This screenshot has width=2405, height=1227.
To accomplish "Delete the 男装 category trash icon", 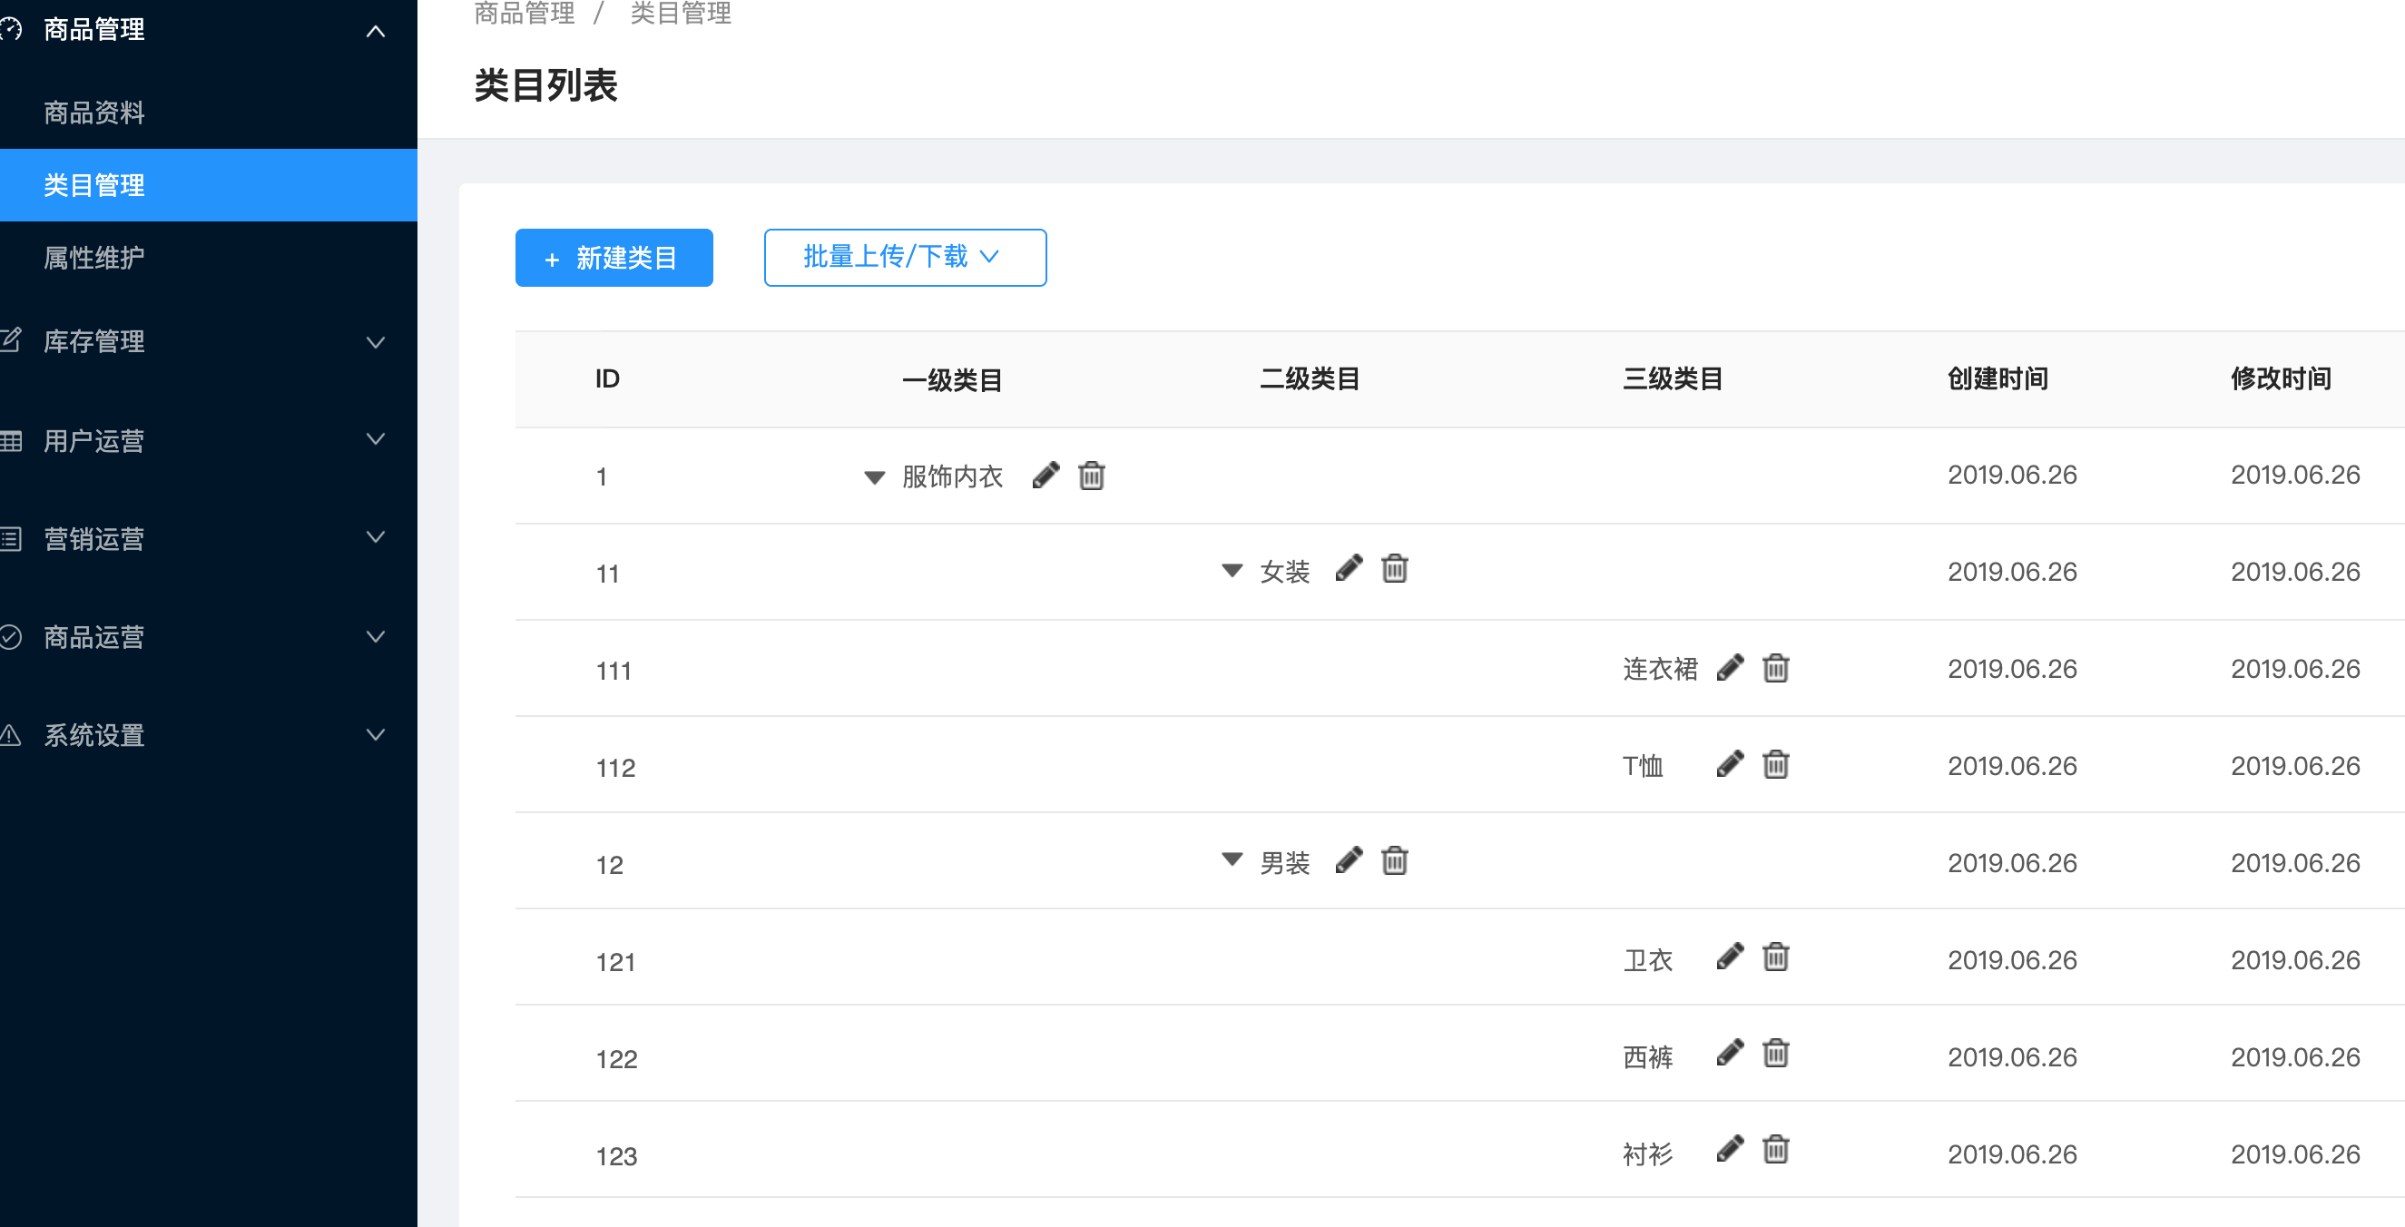I will (x=1395, y=860).
